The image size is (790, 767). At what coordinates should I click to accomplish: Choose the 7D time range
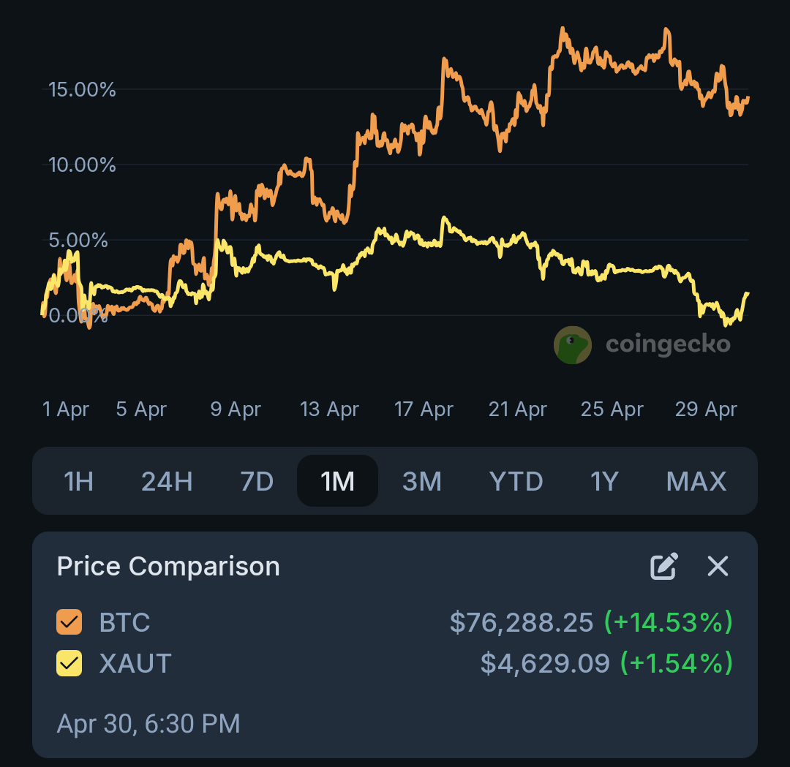tap(257, 481)
